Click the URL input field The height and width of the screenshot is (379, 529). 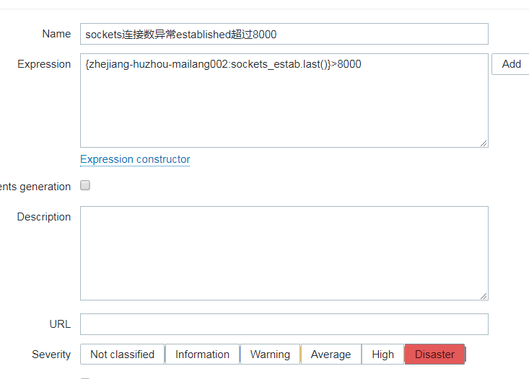click(x=284, y=324)
